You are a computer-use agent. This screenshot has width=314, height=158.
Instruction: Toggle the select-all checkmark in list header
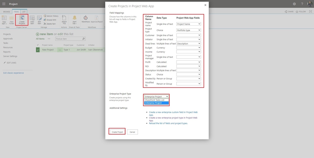pos(38,45)
